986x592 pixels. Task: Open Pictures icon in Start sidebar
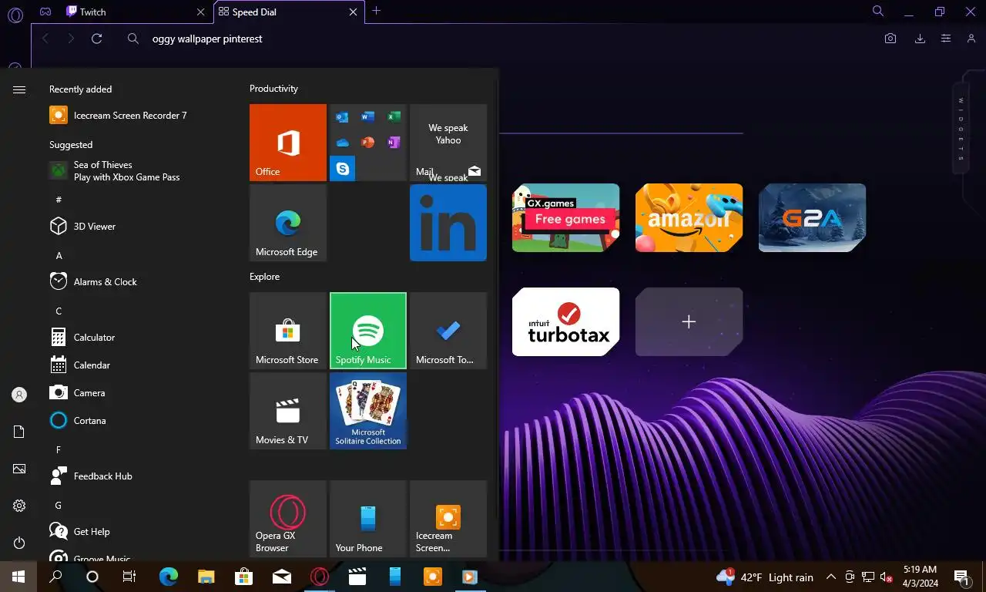click(x=19, y=469)
